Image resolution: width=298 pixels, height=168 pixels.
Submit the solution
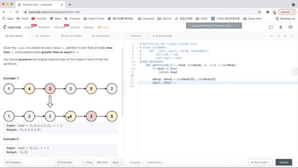click(284, 162)
